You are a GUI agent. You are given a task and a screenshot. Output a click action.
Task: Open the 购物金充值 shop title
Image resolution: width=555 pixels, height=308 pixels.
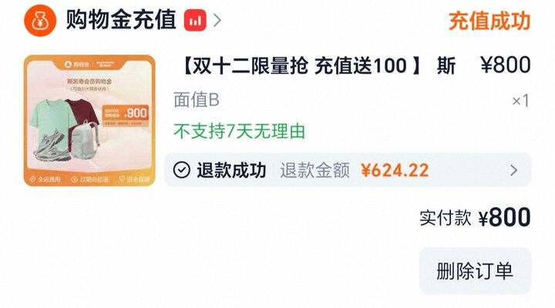(121, 19)
